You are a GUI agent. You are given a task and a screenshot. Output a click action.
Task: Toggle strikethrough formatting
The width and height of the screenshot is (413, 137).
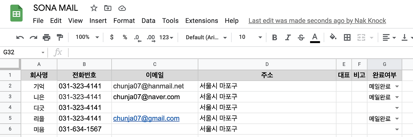pyautogui.click(x=301, y=38)
